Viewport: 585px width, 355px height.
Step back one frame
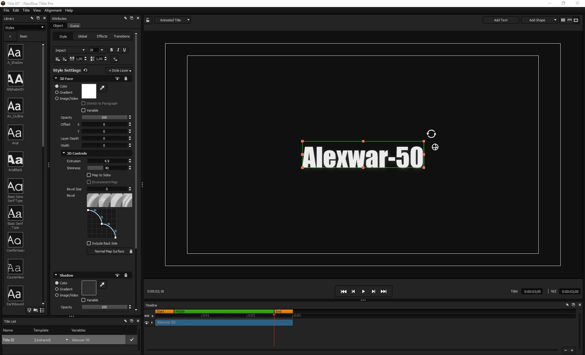tap(353, 292)
